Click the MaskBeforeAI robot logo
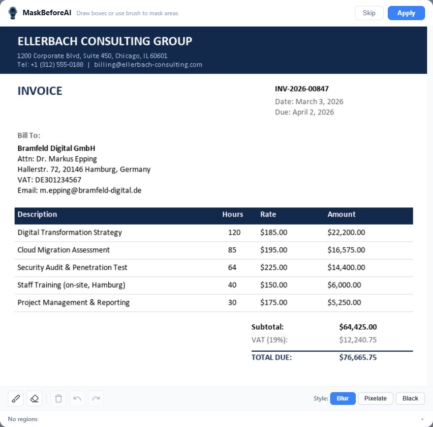Image resolution: width=433 pixels, height=427 pixels. coord(12,12)
